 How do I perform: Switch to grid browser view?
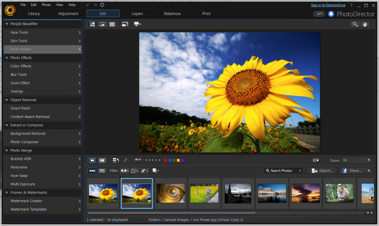[112, 24]
